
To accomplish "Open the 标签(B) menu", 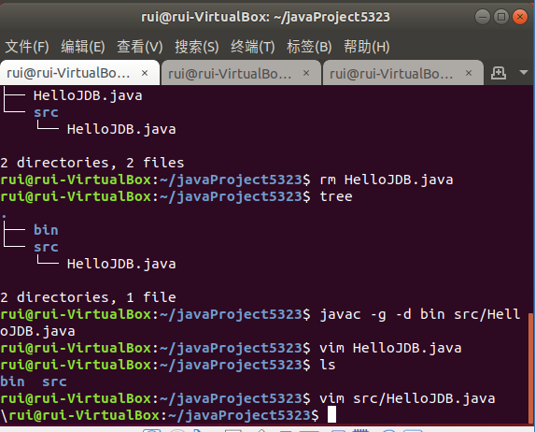I will 309,47.
